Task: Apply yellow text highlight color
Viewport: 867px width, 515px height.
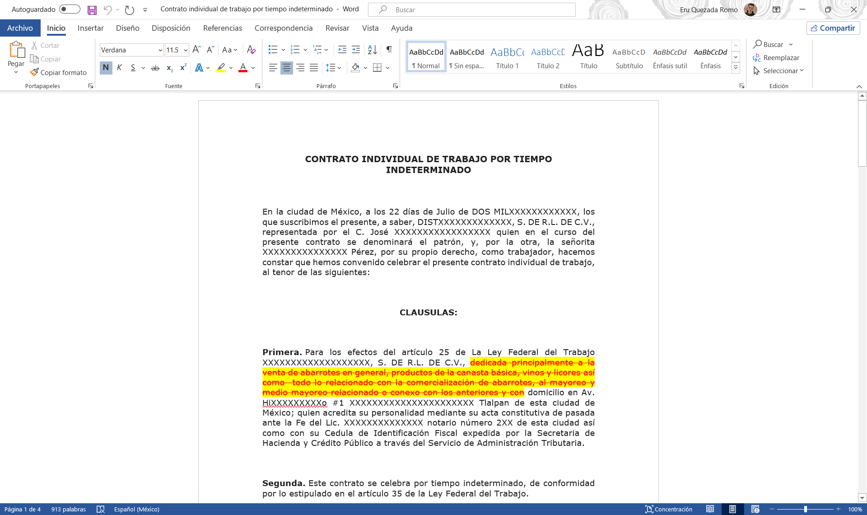Action: coord(221,68)
